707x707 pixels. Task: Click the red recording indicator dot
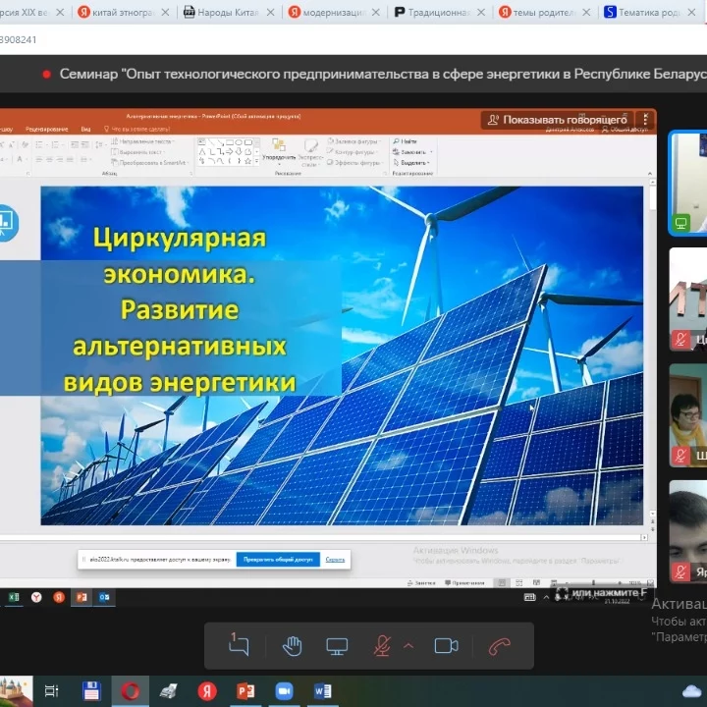46,74
